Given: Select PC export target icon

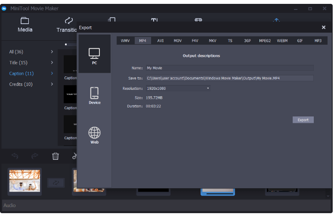Looking at the screenshot, I should click(x=94, y=54).
